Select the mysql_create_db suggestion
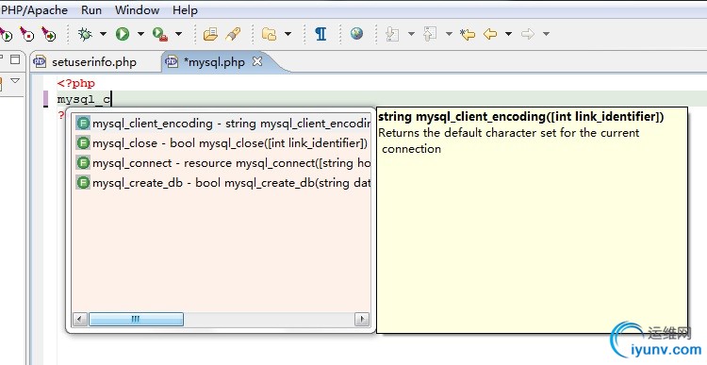 pos(222,183)
